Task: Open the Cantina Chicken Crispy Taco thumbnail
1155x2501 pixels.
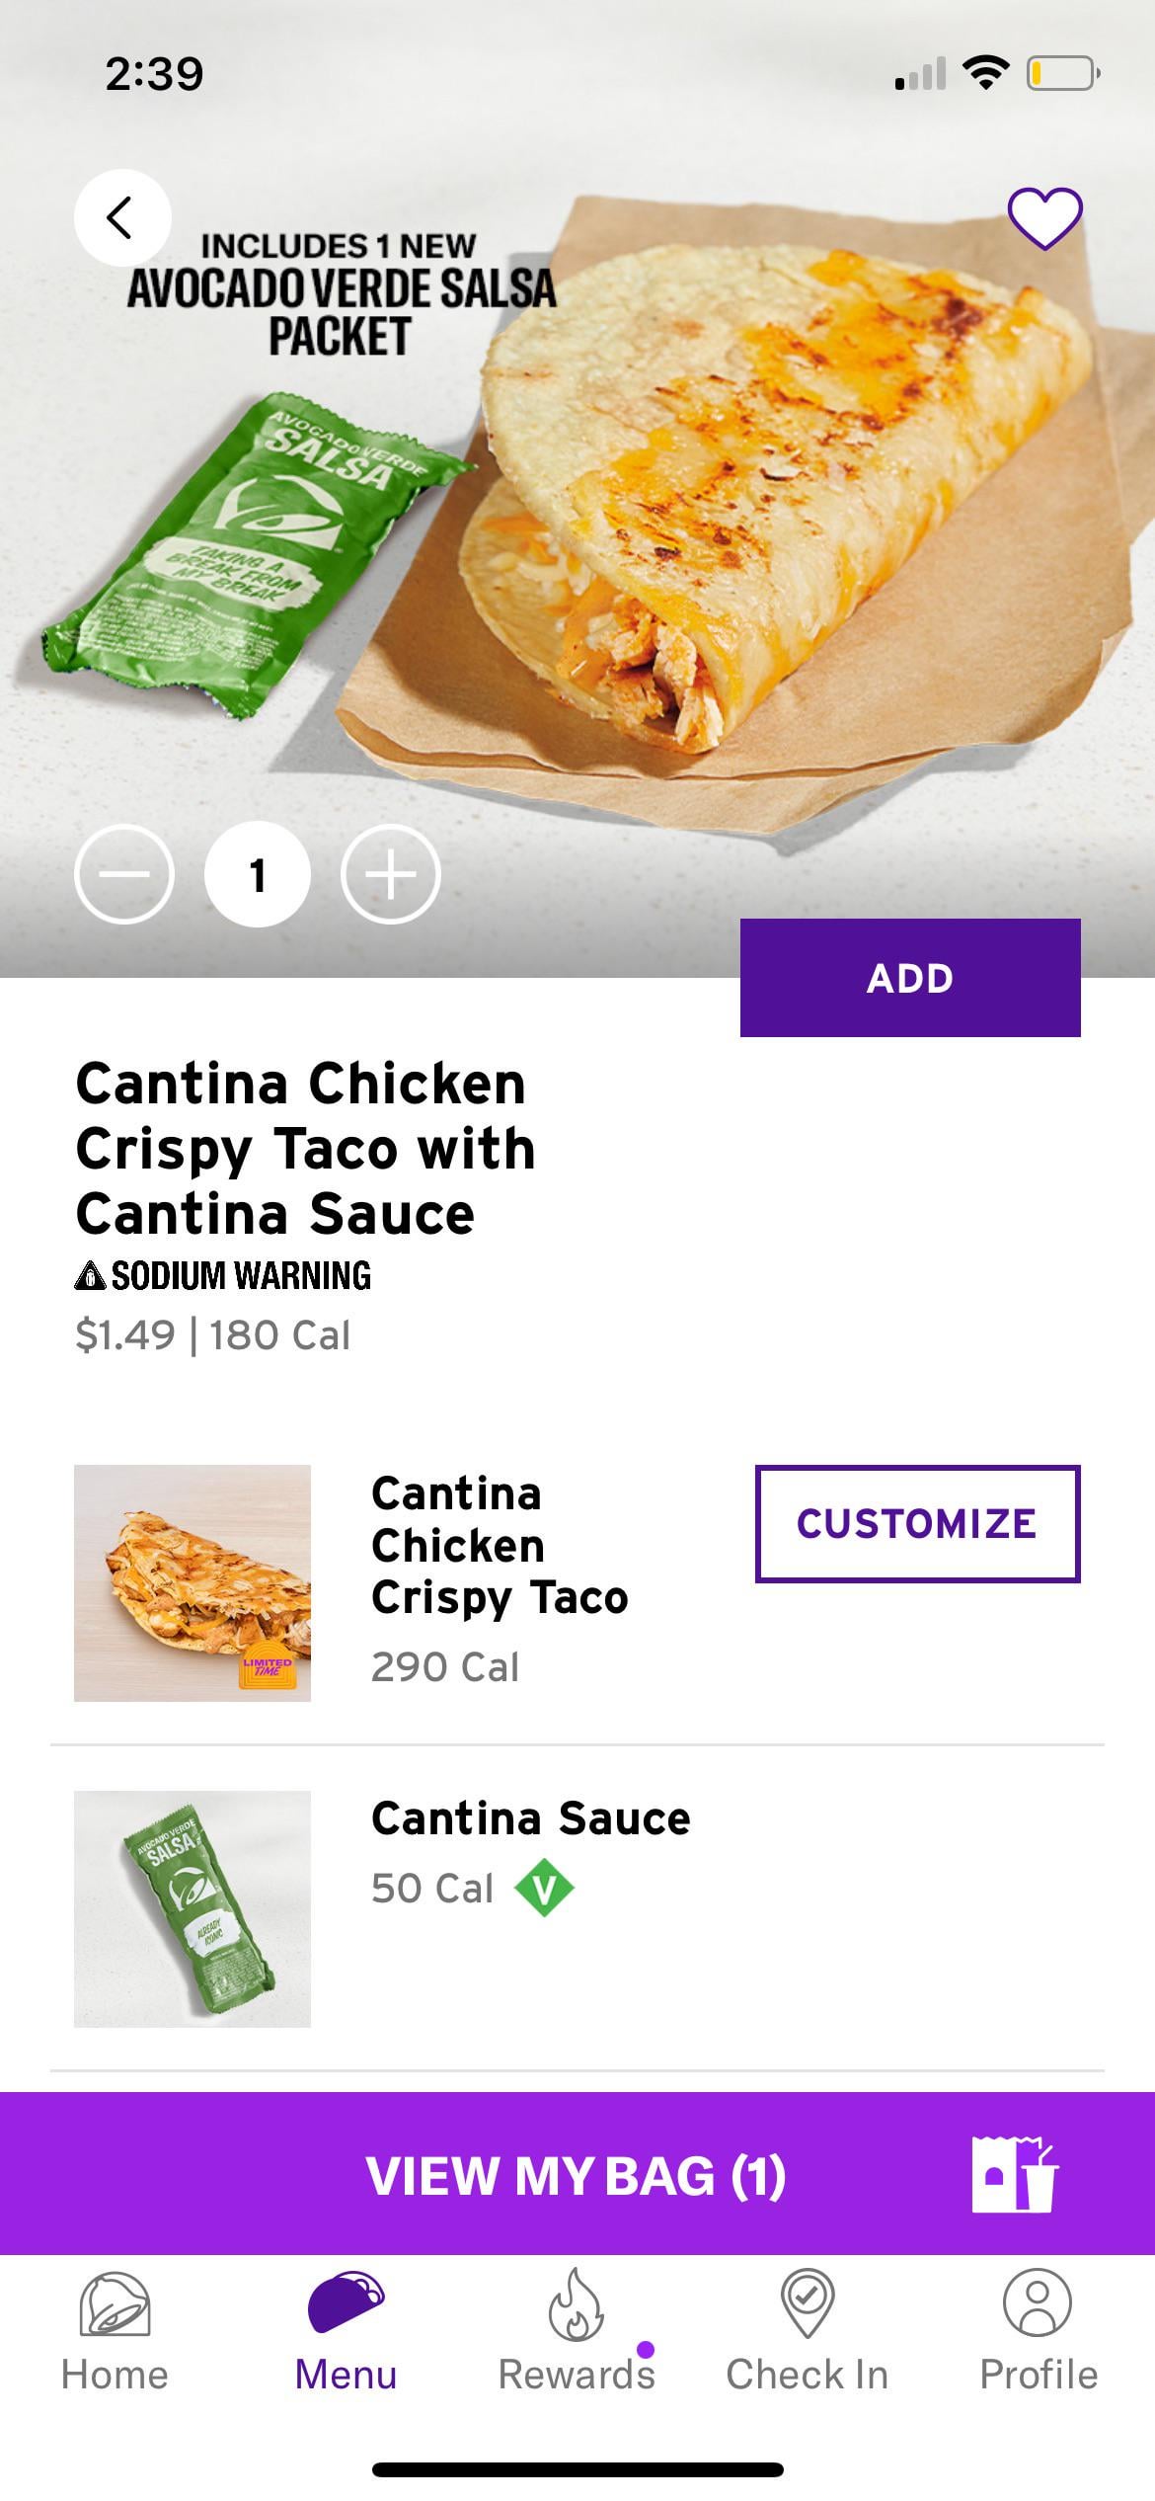Action: (x=192, y=1582)
